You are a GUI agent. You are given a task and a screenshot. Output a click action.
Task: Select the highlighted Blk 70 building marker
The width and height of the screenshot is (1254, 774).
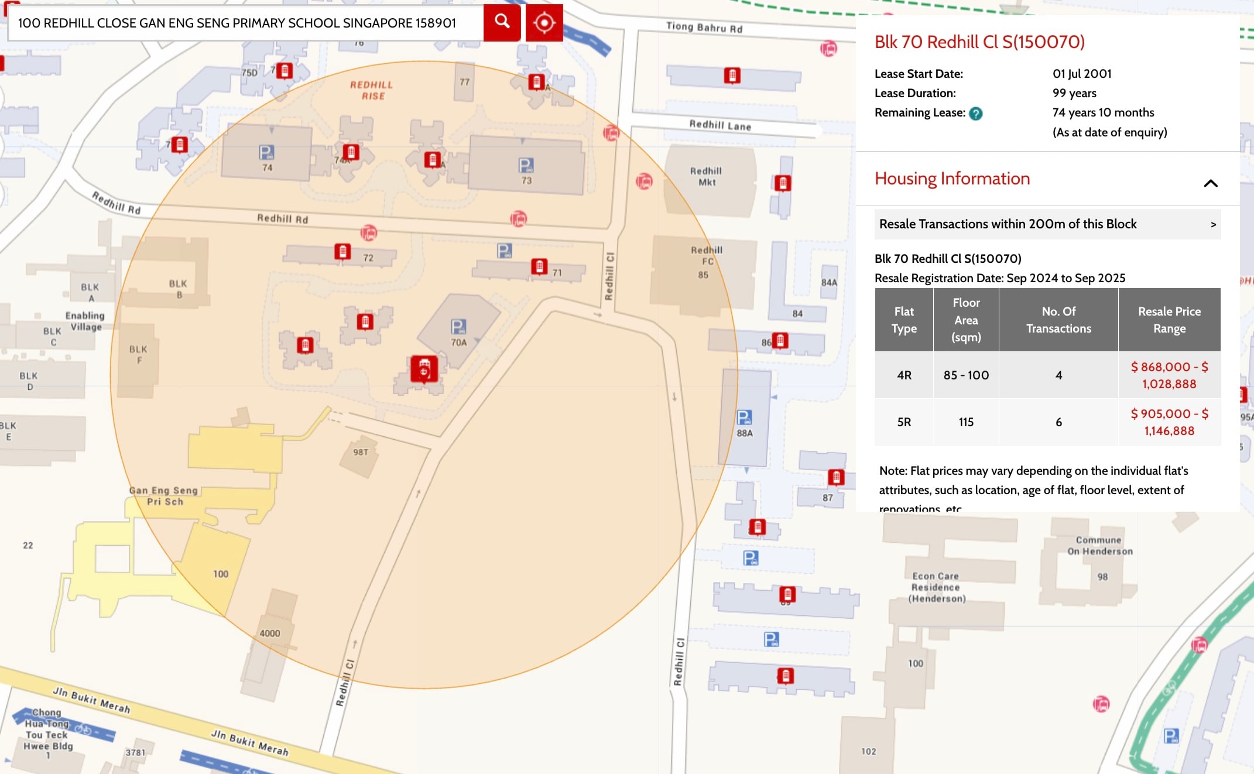tap(424, 369)
